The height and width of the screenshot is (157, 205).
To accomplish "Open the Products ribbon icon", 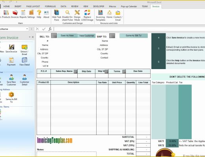I will (x=6, y=14).
